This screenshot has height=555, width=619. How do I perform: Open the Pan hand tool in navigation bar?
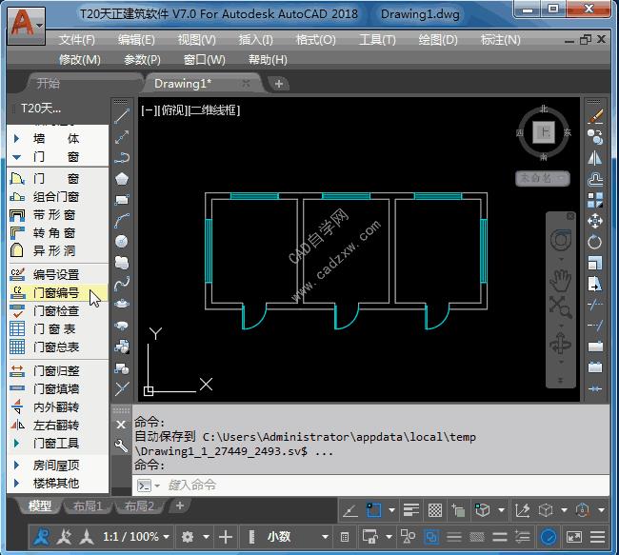(561, 280)
